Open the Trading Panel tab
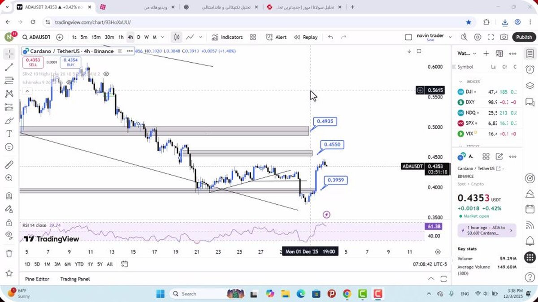The height and width of the screenshot is (302, 538). tap(75, 279)
